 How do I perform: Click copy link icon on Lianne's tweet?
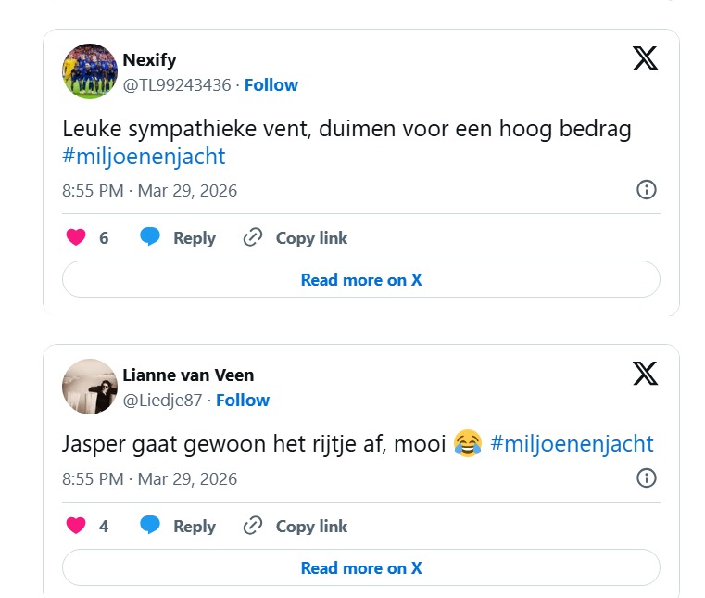253,526
